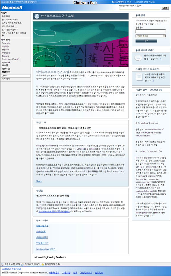
Task: Select Español in language list
Action: (x=6, y=50)
